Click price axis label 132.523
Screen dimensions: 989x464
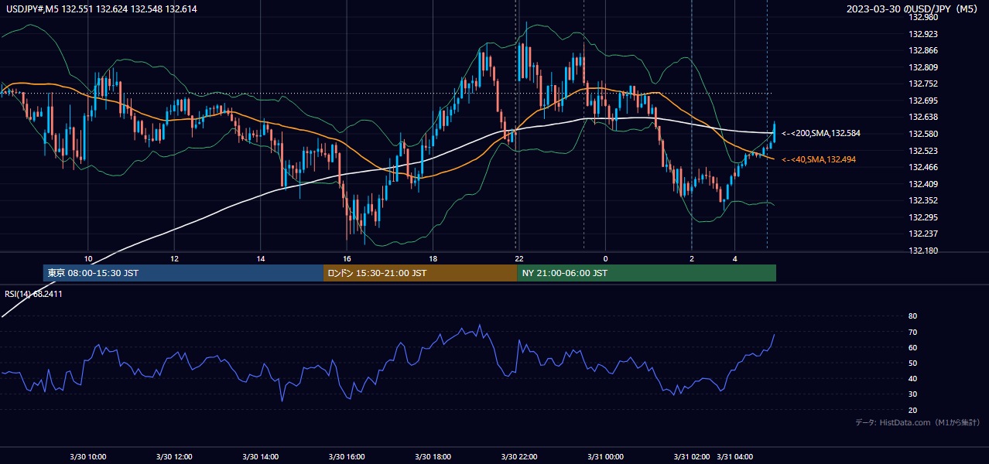click(x=923, y=151)
